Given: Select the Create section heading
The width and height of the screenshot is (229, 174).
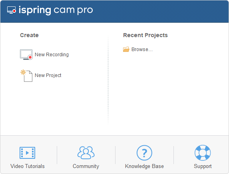Looking at the screenshot, I should pos(29,35).
